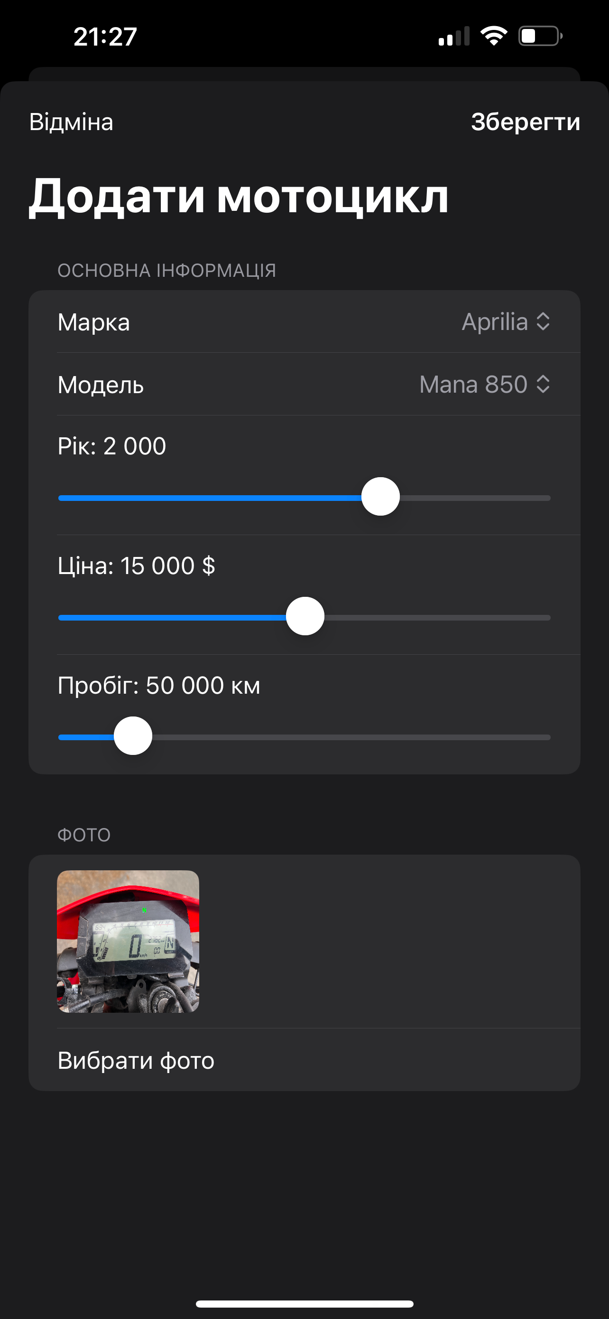Click the Ціна slider knob
This screenshot has height=1319, width=609.
point(305,616)
